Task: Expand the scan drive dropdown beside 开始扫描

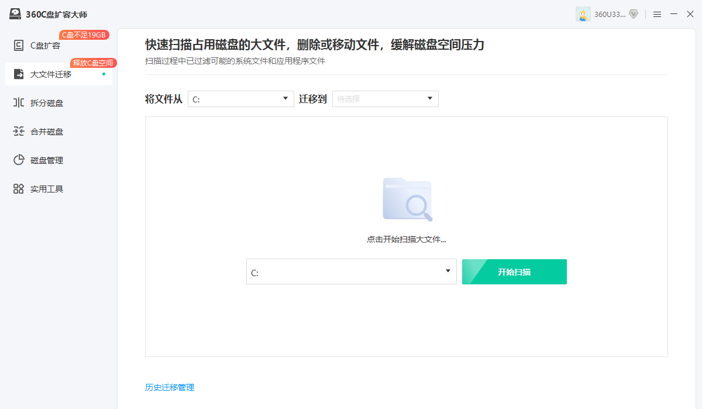Action: pos(352,272)
